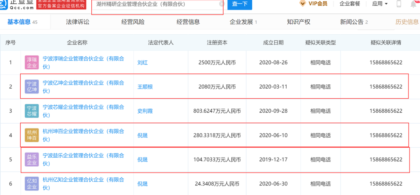Image resolution: width=420 pixels, height=195 pixels.
Task: Switch to the 新闻公告 tab
Action: 354,22
